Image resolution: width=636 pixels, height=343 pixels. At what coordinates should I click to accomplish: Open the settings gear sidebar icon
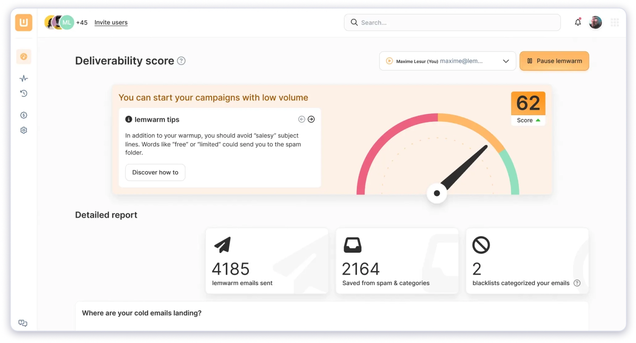tap(24, 130)
